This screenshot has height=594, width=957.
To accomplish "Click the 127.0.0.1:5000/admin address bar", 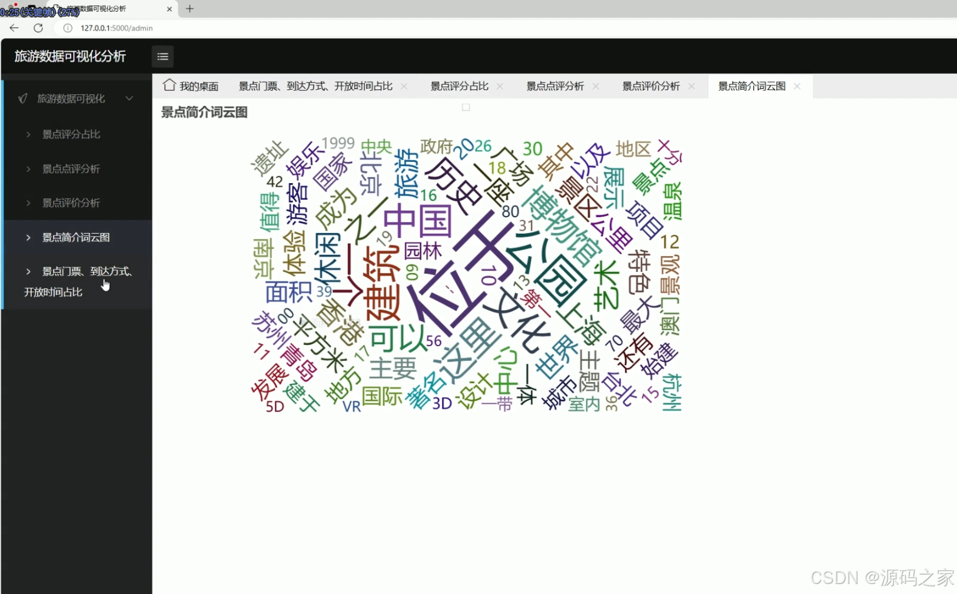I will click(117, 28).
